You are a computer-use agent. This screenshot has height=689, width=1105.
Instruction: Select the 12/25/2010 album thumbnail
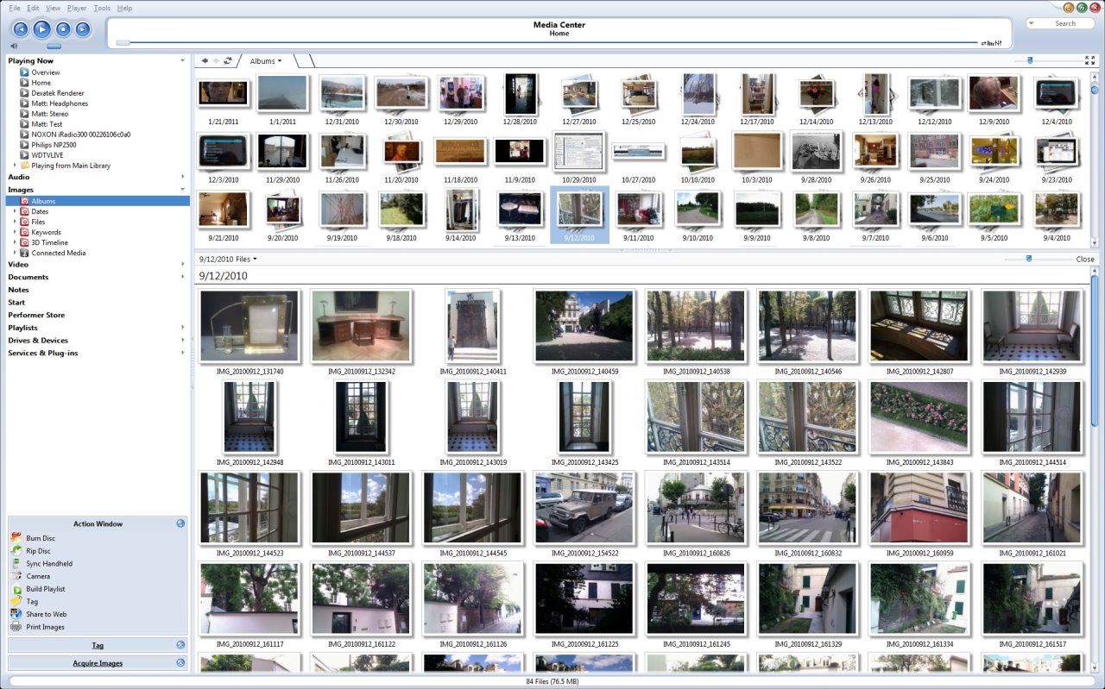(x=638, y=98)
